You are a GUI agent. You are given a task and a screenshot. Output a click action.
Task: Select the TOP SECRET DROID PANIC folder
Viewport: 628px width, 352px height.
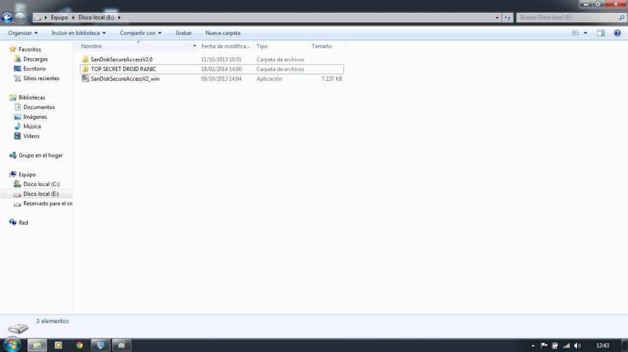tap(123, 69)
